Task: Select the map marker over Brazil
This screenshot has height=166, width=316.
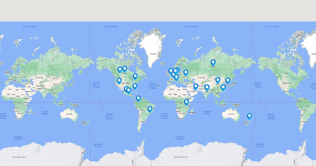Action: point(150,109)
